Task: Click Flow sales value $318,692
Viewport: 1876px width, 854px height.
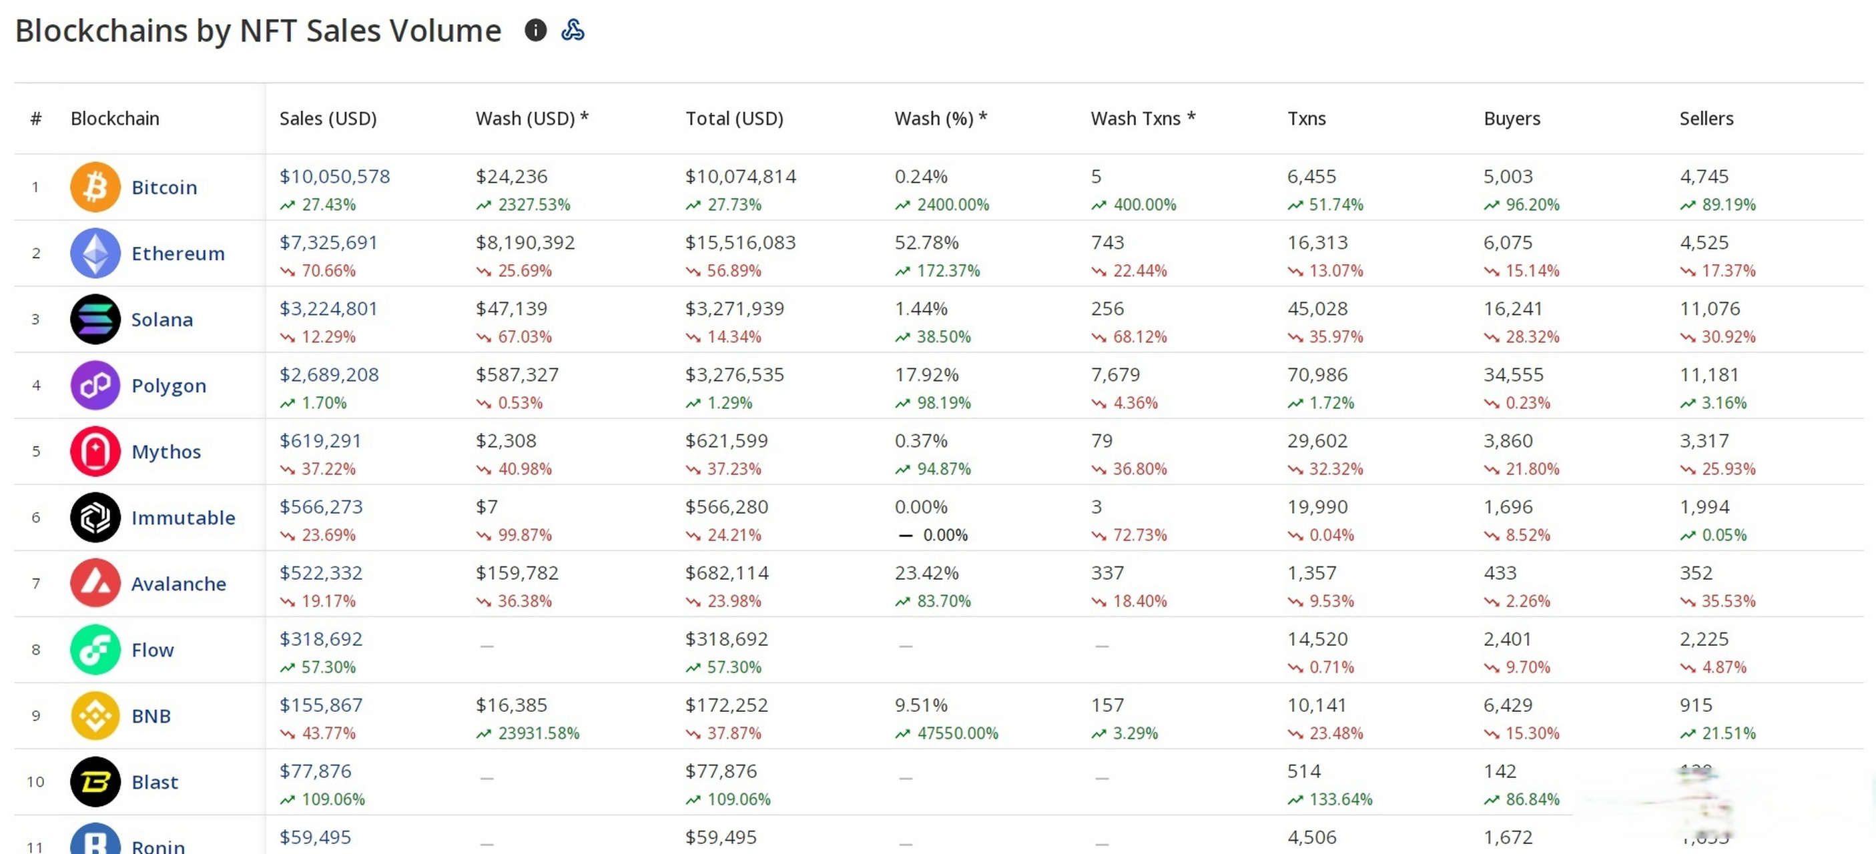Action: pyautogui.click(x=321, y=639)
